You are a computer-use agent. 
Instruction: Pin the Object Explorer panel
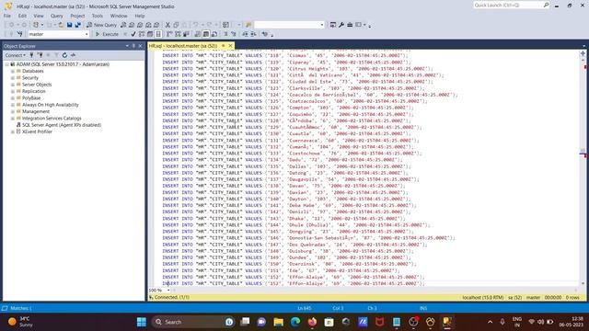coord(133,46)
